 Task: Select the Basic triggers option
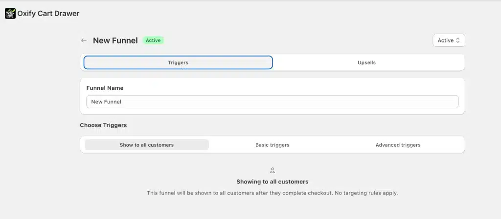[272, 145]
